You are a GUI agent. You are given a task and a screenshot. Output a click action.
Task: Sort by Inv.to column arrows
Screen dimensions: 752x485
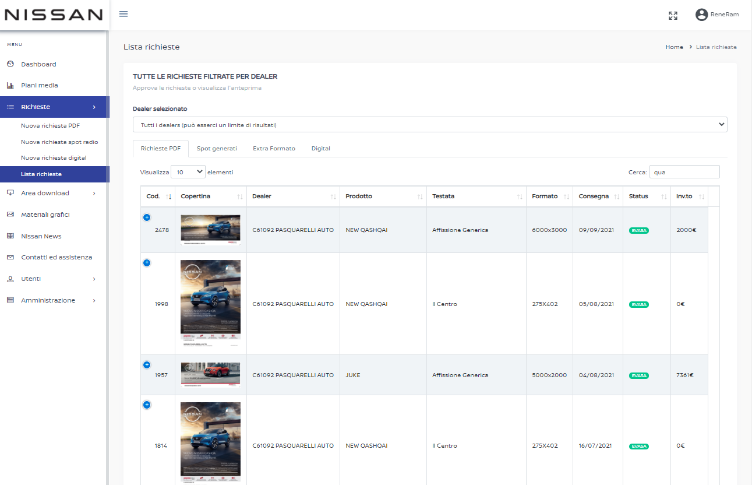tap(702, 197)
